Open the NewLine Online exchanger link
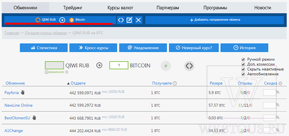Screen dimensions: 289x136 [x=18, y=105]
